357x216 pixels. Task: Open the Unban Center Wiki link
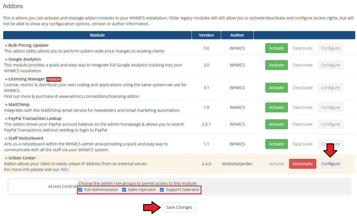64,170
